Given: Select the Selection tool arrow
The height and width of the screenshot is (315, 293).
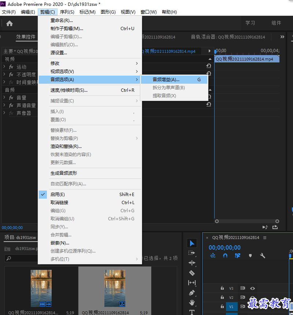Looking at the screenshot, I should (x=192, y=243).
